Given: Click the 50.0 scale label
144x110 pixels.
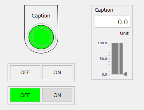Looking at the screenshot, I should point(103,59).
